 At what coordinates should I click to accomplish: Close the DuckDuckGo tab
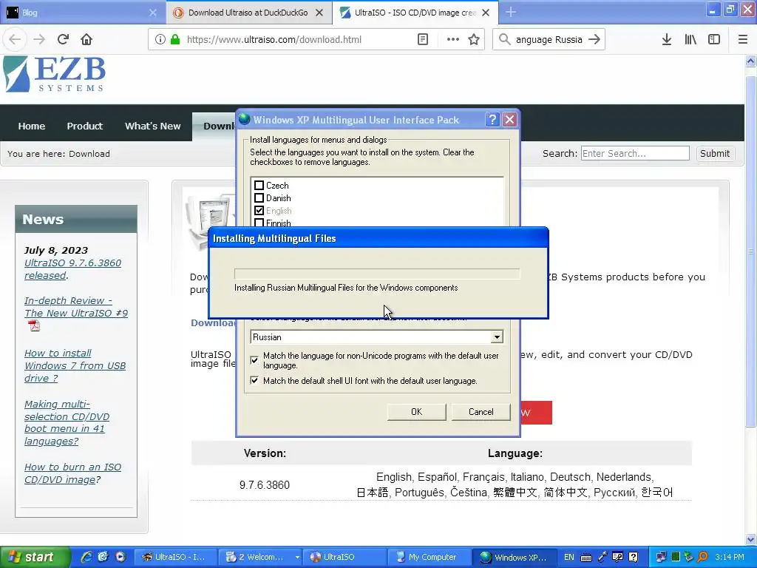pos(319,13)
